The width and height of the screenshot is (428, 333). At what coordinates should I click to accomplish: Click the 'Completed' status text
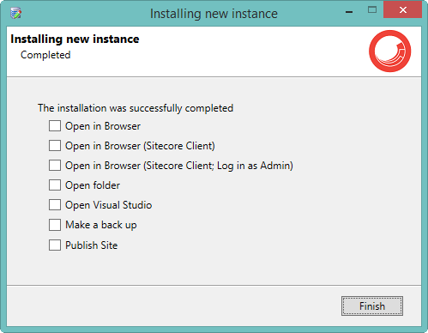pos(45,55)
